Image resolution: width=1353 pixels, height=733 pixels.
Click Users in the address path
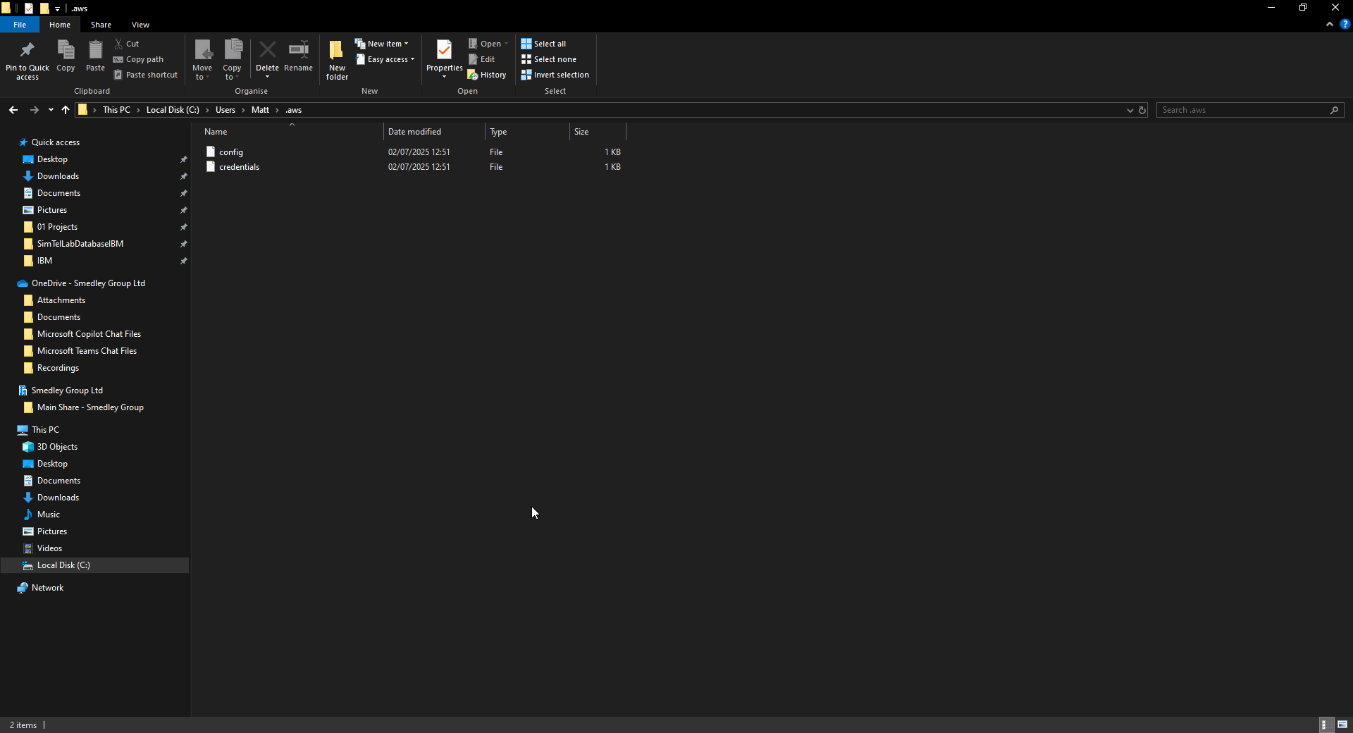[225, 110]
